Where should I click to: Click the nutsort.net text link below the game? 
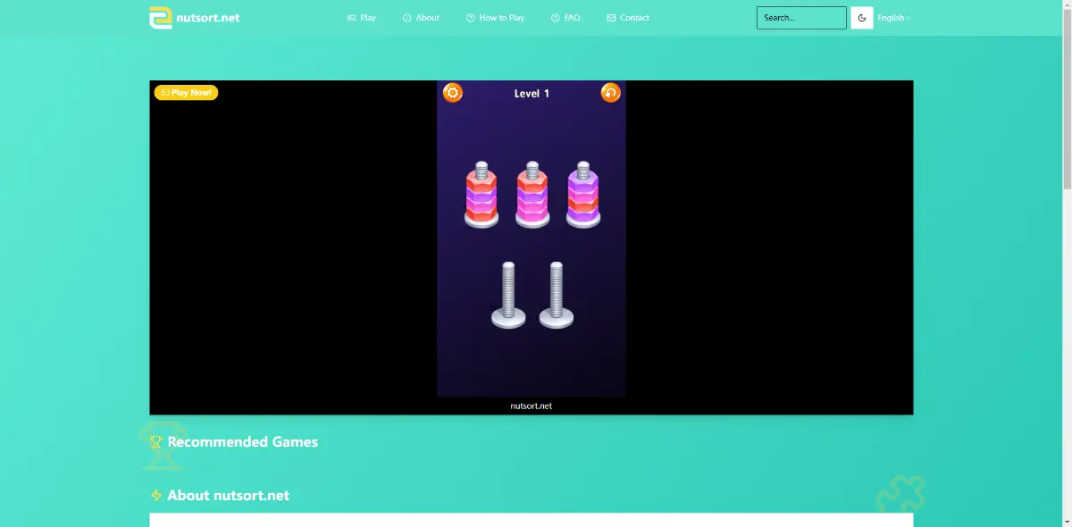coord(530,406)
